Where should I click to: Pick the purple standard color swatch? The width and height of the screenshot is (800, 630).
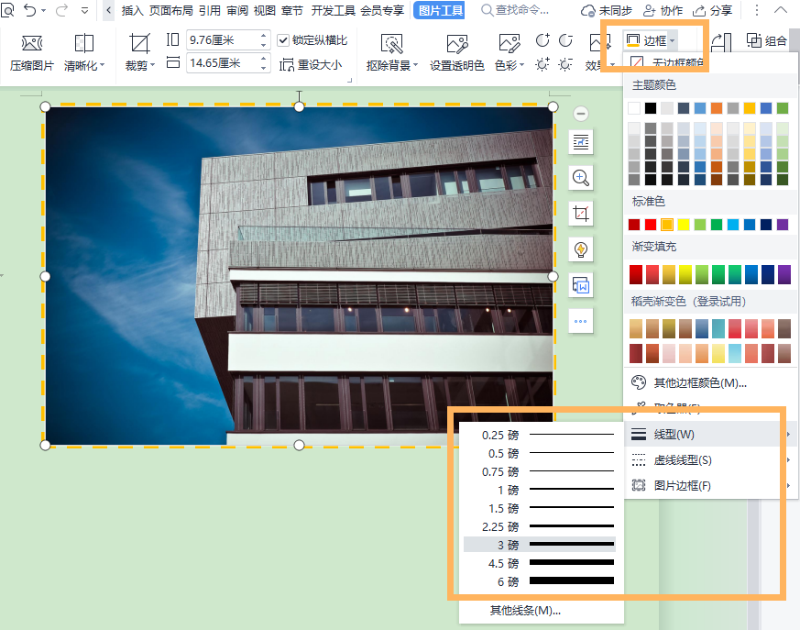pos(783,225)
